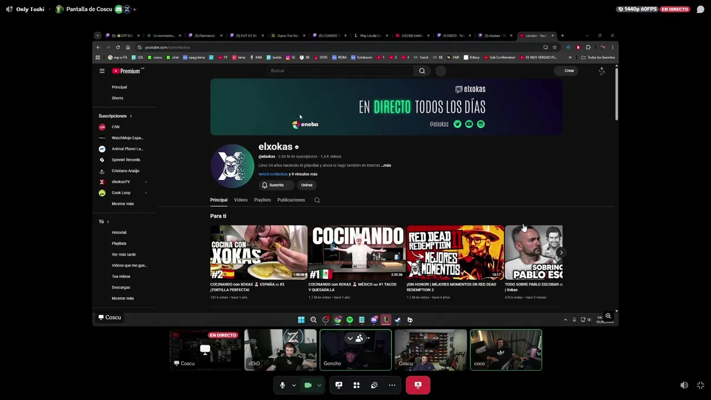Open Windows taskbar search icon
Image resolution: width=711 pixels, height=400 pixels.
(x=313, y=320)
